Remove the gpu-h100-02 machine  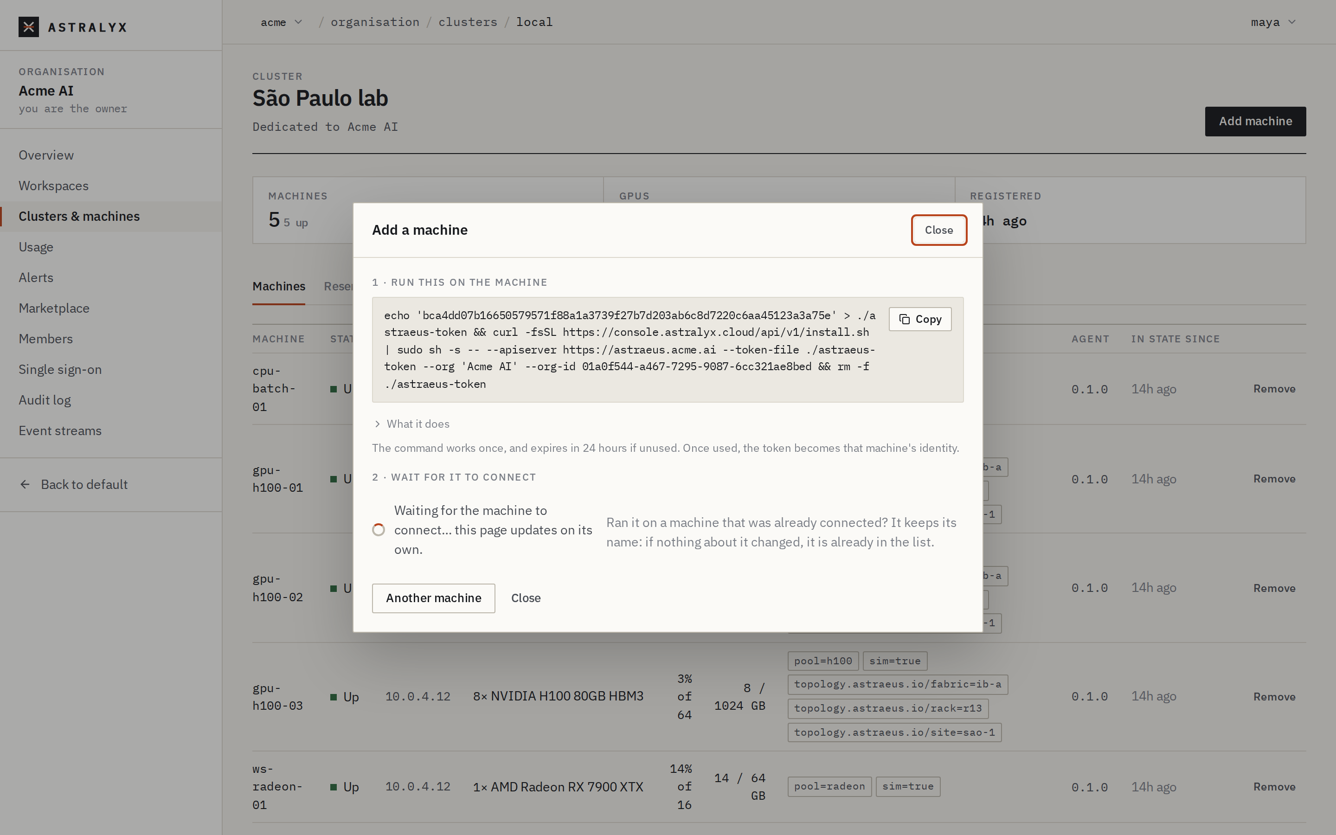1274,588
